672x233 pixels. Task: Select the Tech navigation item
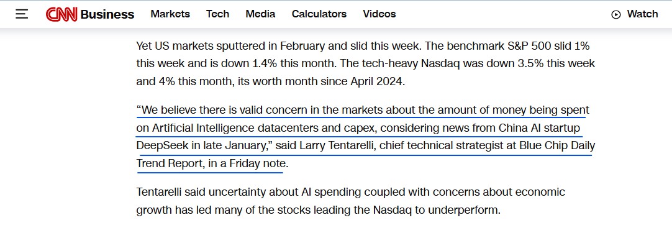tap(218, 14)
